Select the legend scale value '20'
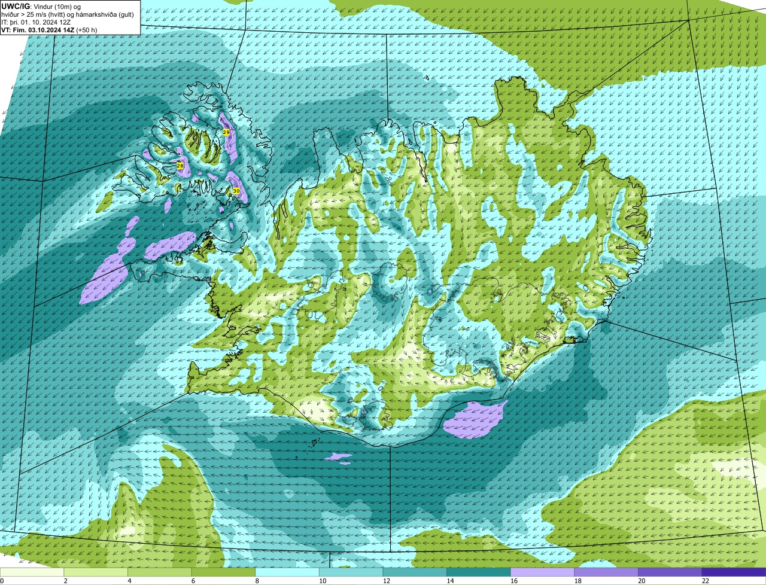766x585 pixels. pyautogui.click(x=642, y=581)
